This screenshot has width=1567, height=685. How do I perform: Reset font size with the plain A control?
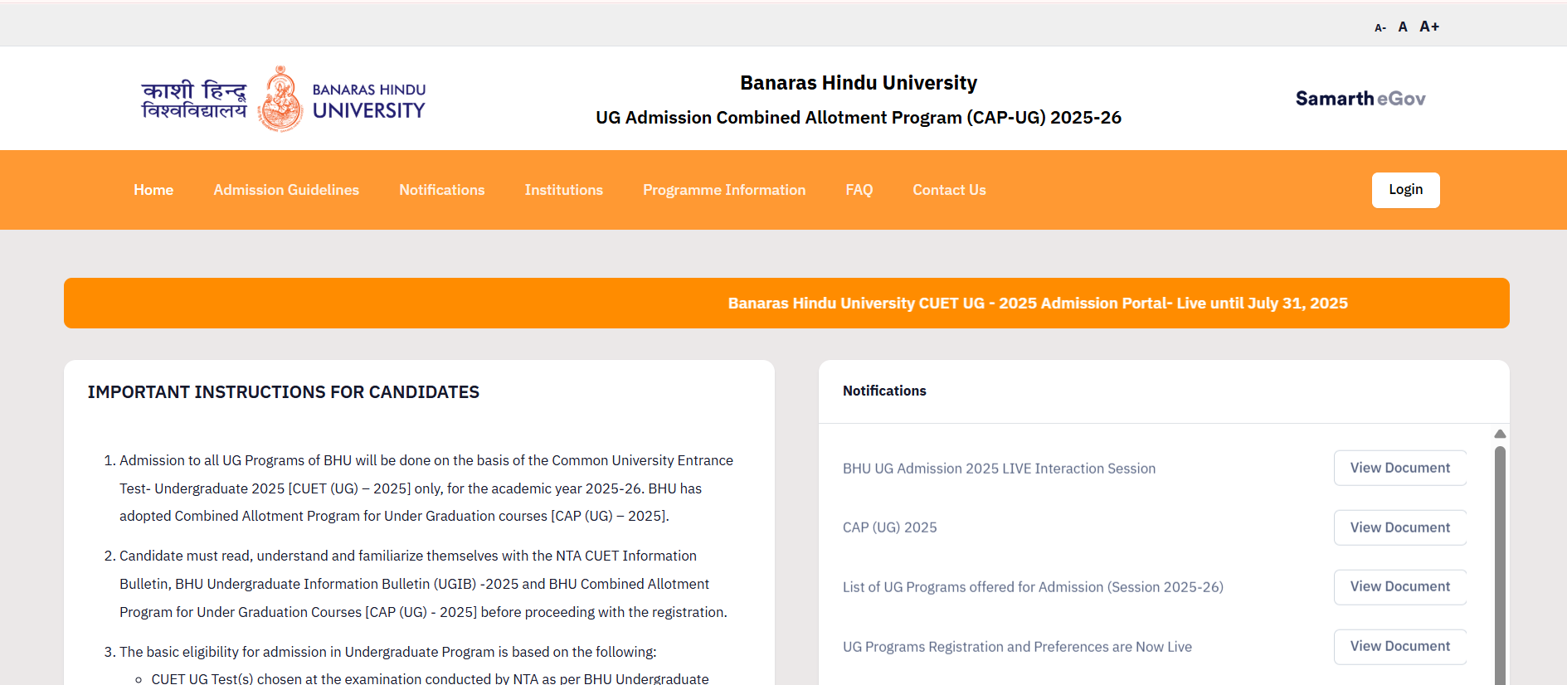click(x=1403, y=27)
